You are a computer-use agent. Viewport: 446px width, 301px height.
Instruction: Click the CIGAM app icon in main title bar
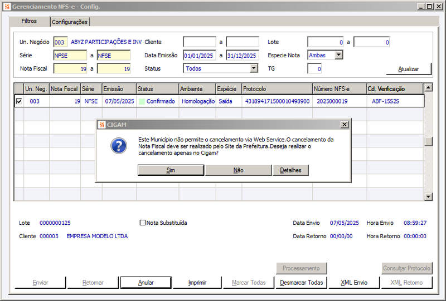[7, 6]
